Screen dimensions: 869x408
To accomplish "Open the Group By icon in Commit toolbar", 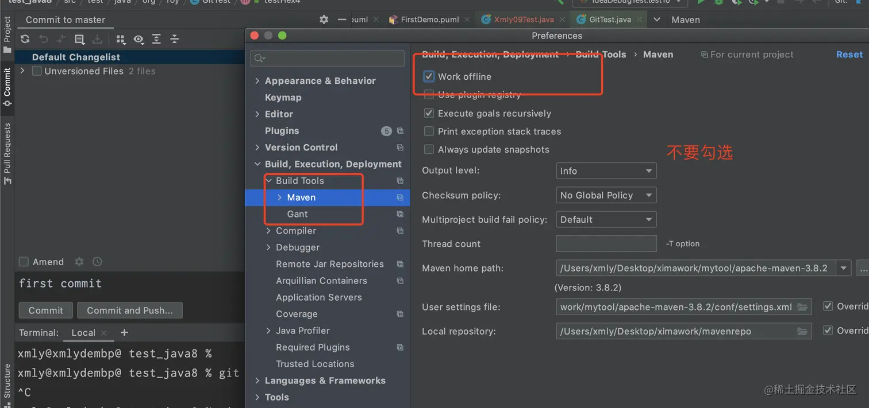I will 121,39.
